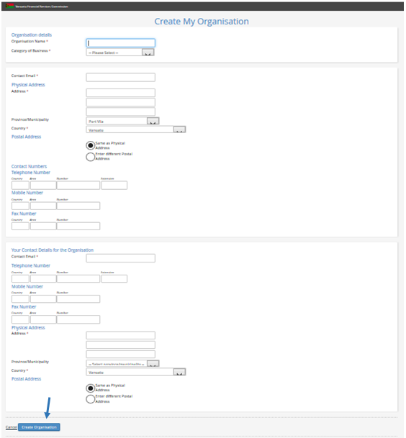406x438 pixels.
Task: Click the organisation Contact Email field
Action: [x=120, y=78]
